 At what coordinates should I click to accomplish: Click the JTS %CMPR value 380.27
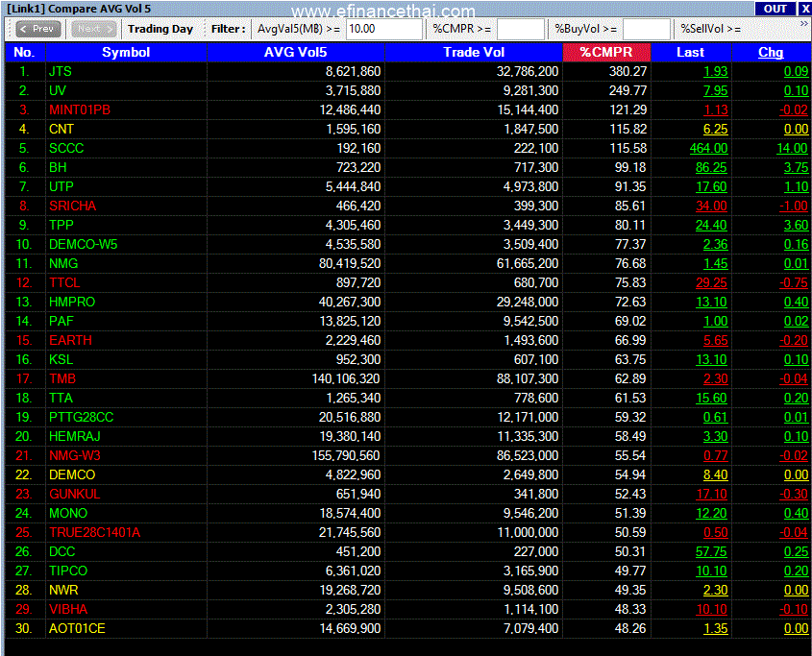pos(627,71)
